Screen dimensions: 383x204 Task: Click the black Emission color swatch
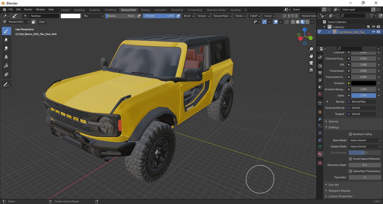pyautogui.click(x=363, y=83)
